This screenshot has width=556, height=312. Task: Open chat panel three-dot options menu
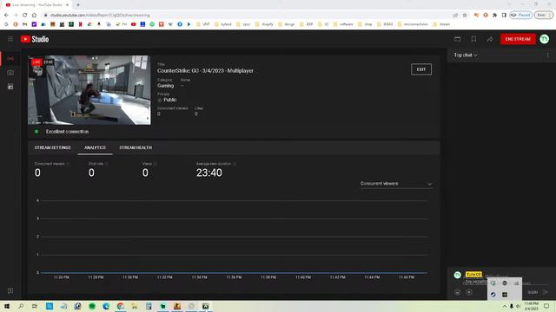point(547,55)
